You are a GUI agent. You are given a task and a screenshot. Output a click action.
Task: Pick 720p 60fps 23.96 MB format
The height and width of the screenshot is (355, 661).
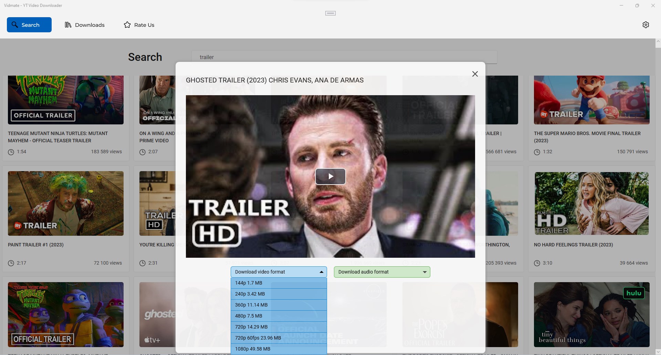pos(279,338)
